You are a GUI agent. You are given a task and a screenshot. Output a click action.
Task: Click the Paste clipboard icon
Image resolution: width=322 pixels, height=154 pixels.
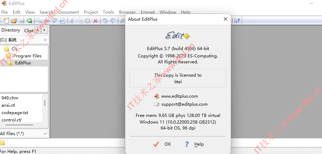tap(88, 21)
